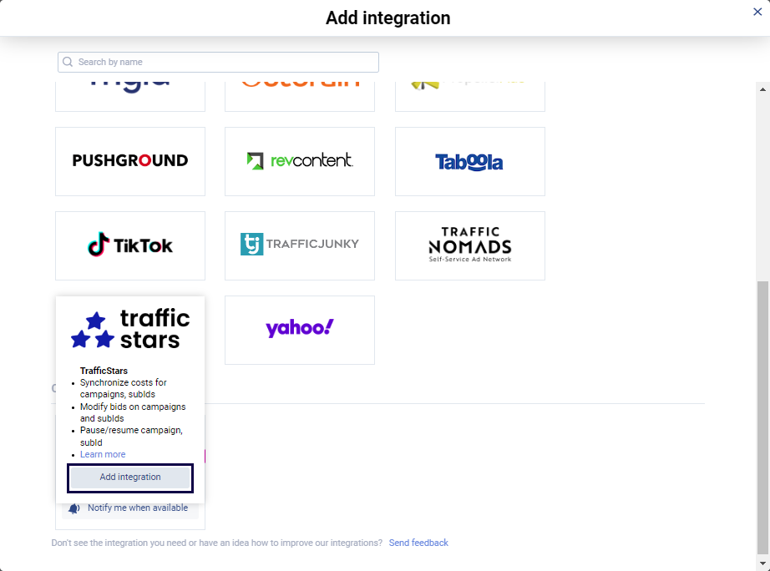
Task: Click the TrafficStars logo in expanded card
Action: coord(130,329)
